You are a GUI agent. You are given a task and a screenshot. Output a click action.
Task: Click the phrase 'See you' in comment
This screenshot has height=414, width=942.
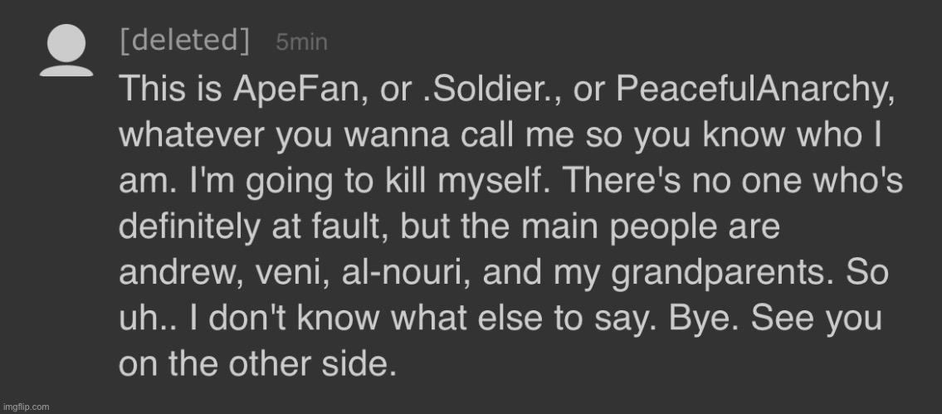pyautogui.click(x=816, y=319)
